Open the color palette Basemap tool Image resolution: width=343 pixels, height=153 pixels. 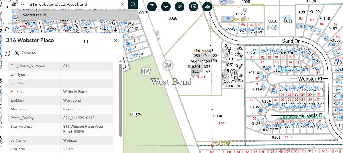(207, 6)
